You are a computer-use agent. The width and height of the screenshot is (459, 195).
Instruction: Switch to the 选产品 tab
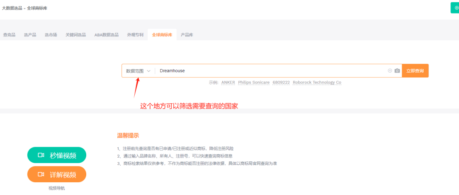point(30,35)
